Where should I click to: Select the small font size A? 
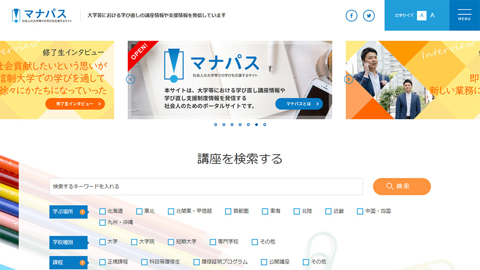(421, 15)
